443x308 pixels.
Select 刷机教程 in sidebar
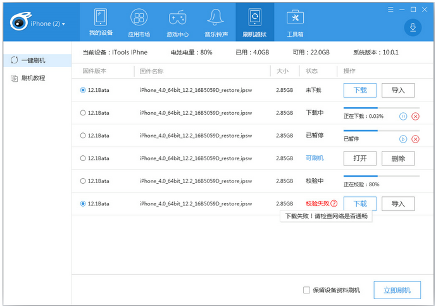(x=33, y=78)
